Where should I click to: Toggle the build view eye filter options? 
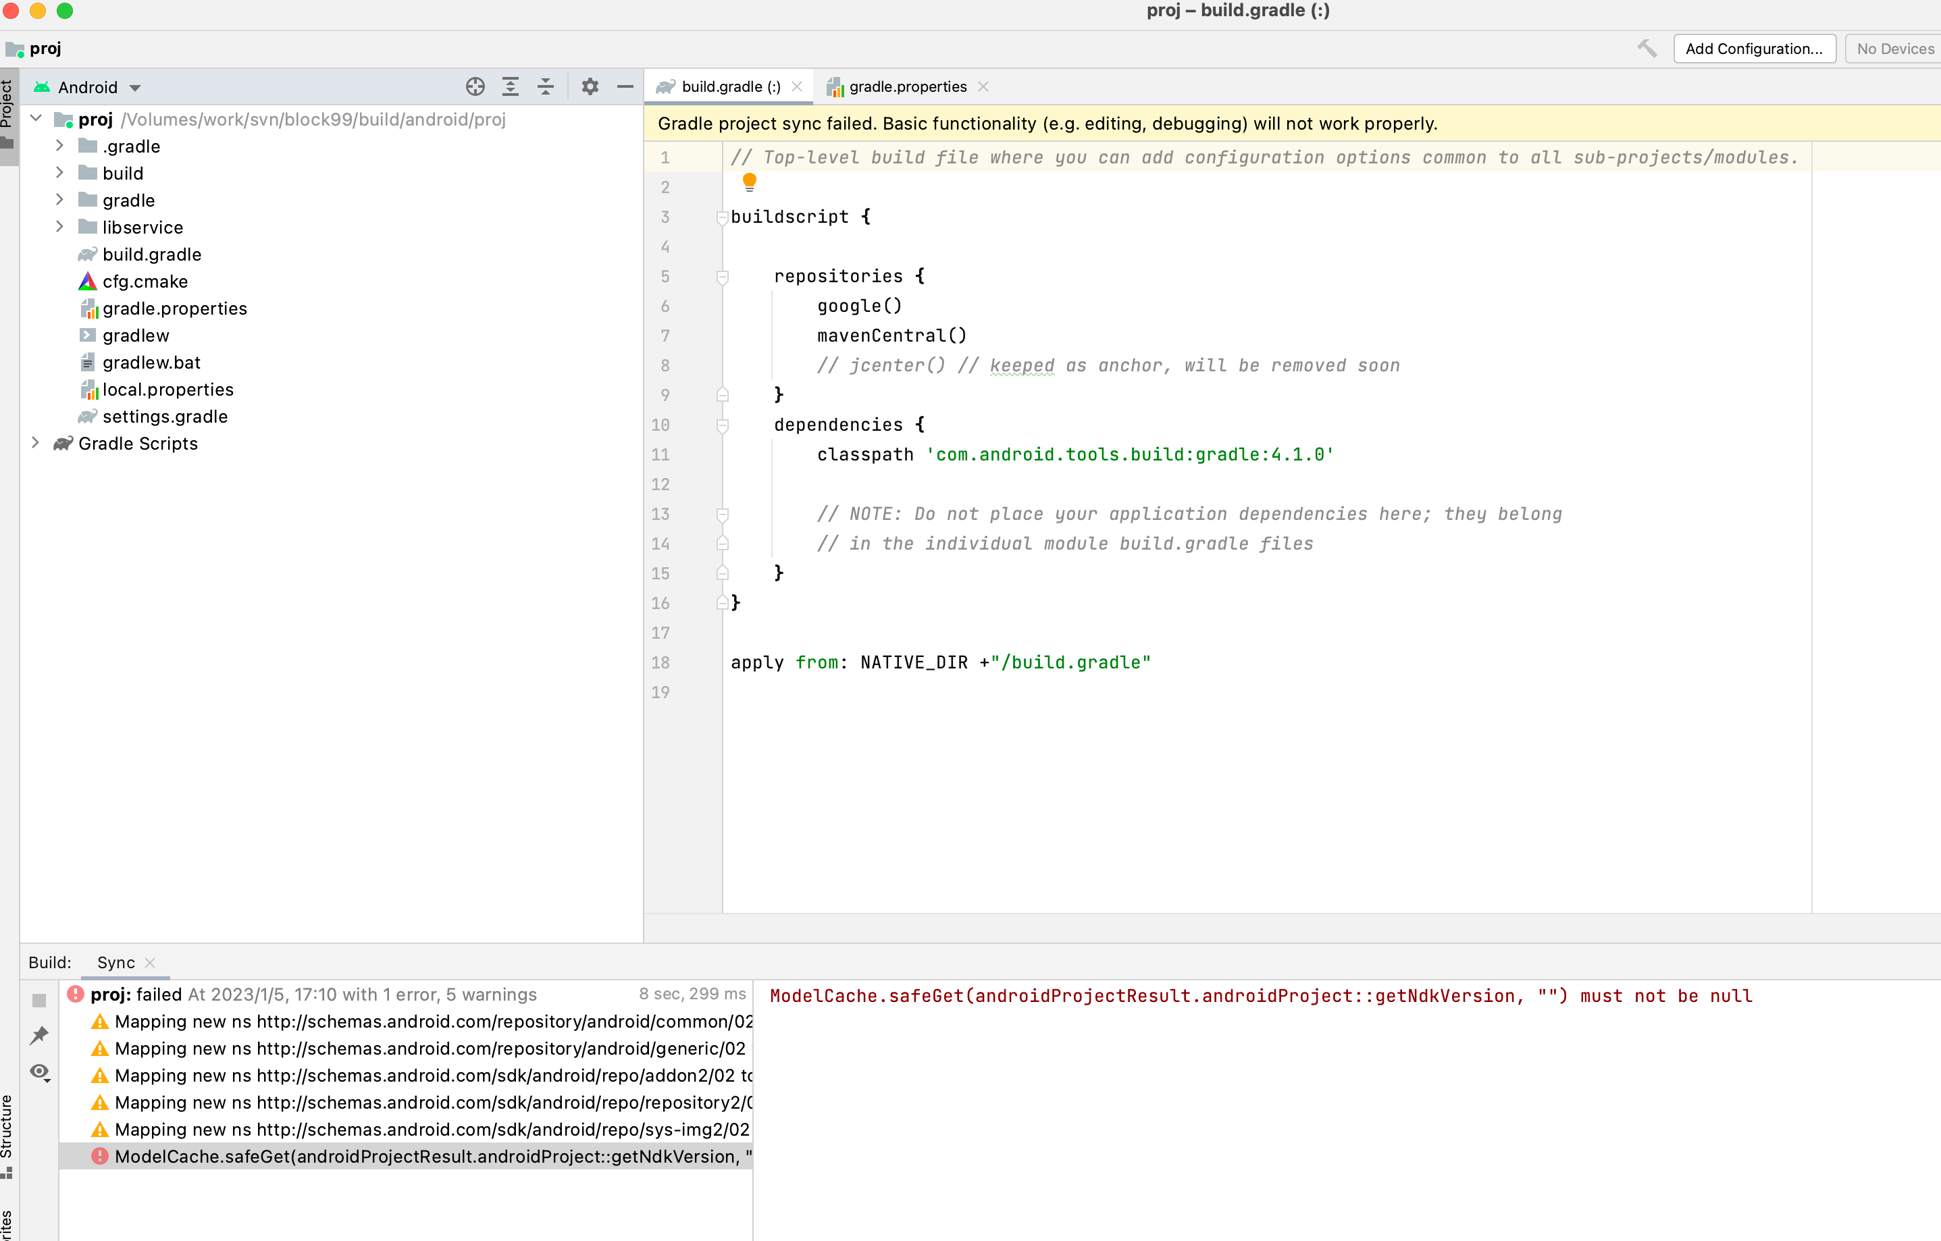click(38, 1072)
